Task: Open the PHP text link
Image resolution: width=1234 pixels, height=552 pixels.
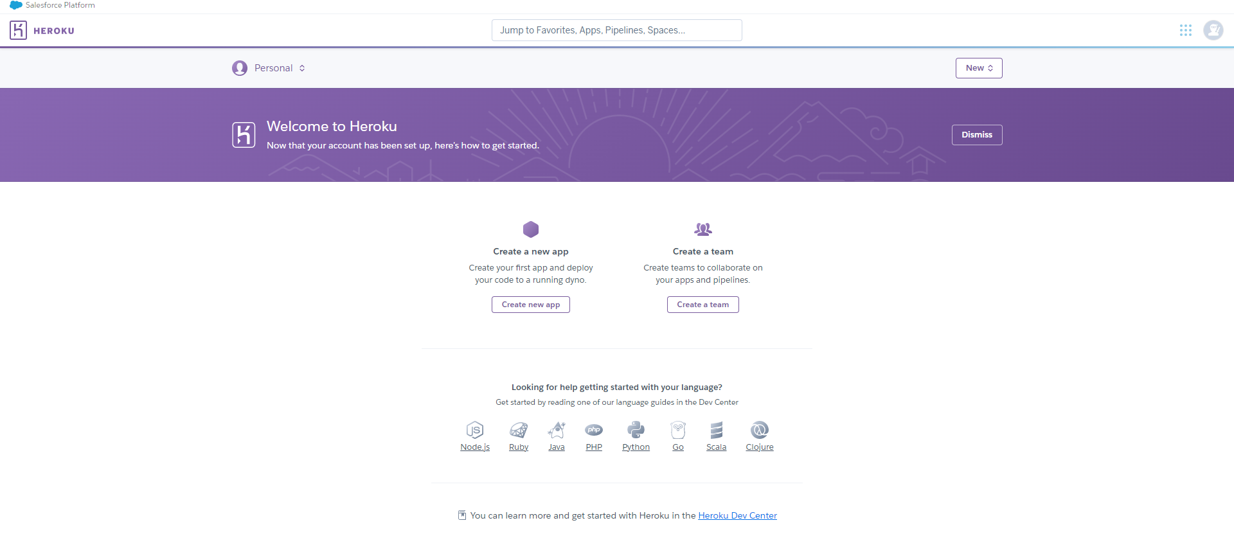Action: [x=594, y=447]
